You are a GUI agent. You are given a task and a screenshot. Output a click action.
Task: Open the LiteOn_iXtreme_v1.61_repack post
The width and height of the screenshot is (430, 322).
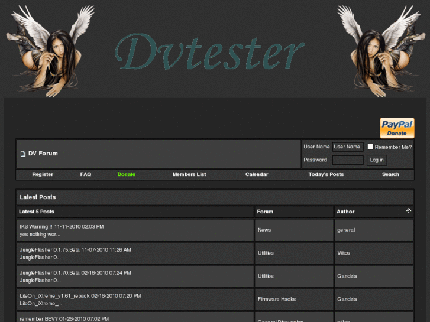coord(54,296)
